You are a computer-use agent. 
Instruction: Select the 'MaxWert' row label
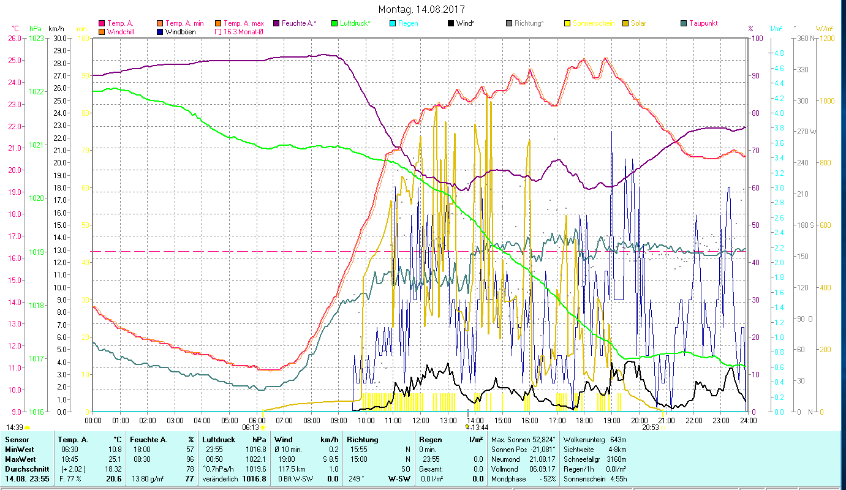tap(19, 459)
